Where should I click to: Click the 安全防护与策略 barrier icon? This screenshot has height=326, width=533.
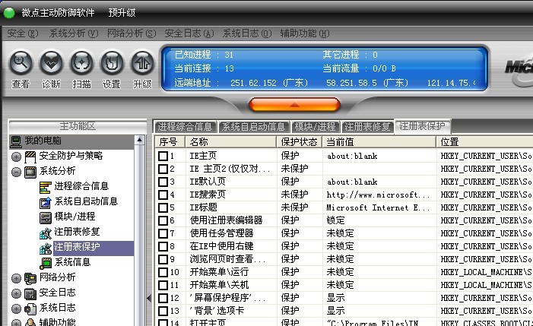(x=30, y=157)
